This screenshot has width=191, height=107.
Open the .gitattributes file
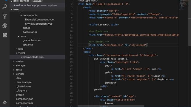point(24,86)
